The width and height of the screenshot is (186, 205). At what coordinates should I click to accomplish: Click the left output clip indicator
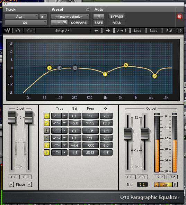[x=157, y=114]
